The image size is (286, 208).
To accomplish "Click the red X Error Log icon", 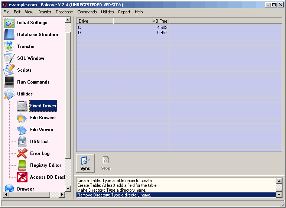I will tap(22, 153).
